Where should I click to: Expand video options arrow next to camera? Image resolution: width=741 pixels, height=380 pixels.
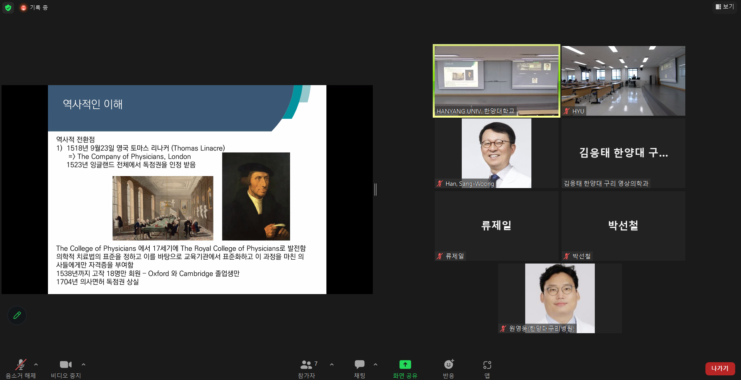tap(84, 365)
